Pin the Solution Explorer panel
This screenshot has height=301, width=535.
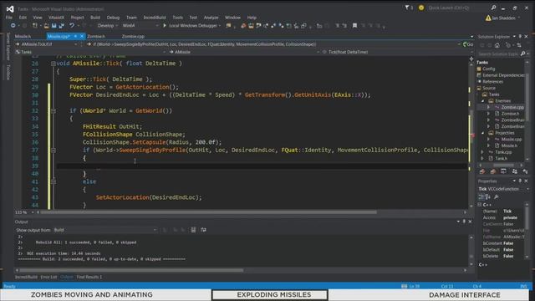[x=520, y=36]
